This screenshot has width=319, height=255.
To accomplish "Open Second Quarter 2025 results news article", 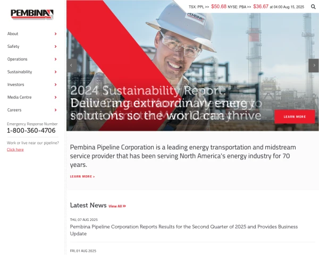I will coord(184,230).
